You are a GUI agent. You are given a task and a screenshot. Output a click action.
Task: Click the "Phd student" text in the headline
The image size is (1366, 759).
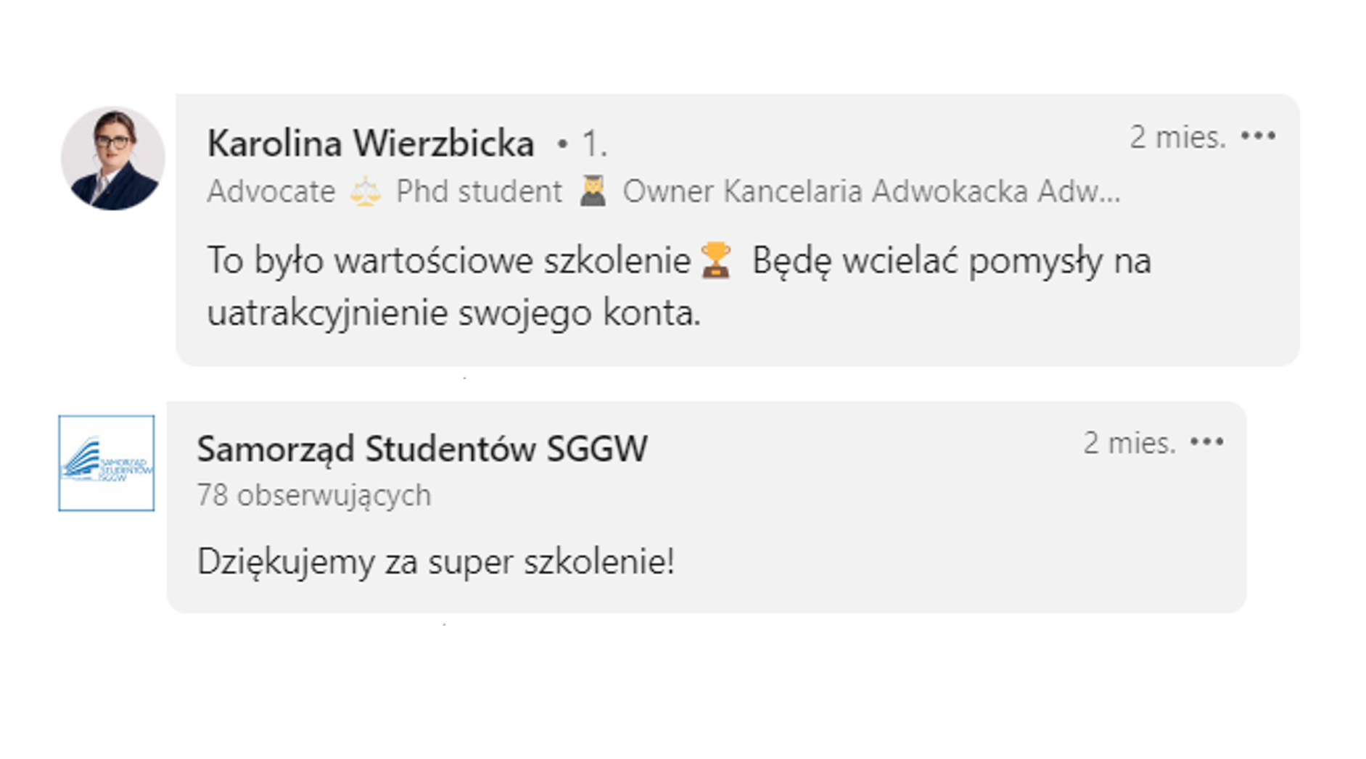pyautogui.click(x=479, y=192)
